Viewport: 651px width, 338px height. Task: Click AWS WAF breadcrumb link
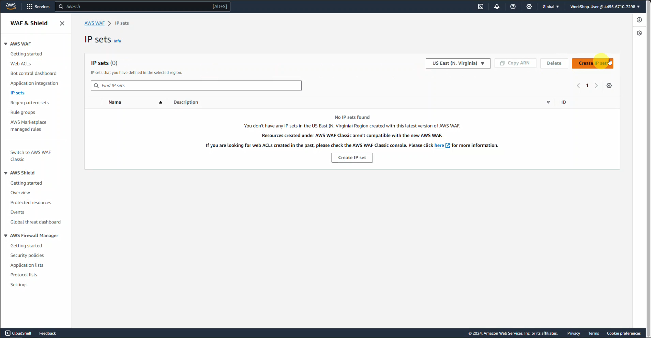point(94,23)
